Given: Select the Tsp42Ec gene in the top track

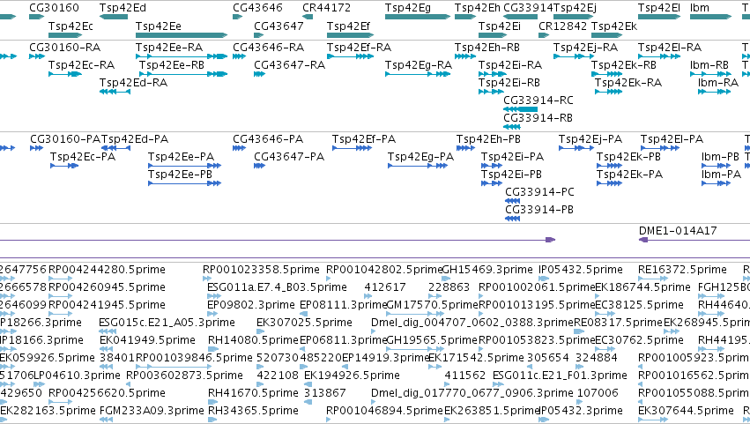Looking at the screenshot, I should 65,35.
